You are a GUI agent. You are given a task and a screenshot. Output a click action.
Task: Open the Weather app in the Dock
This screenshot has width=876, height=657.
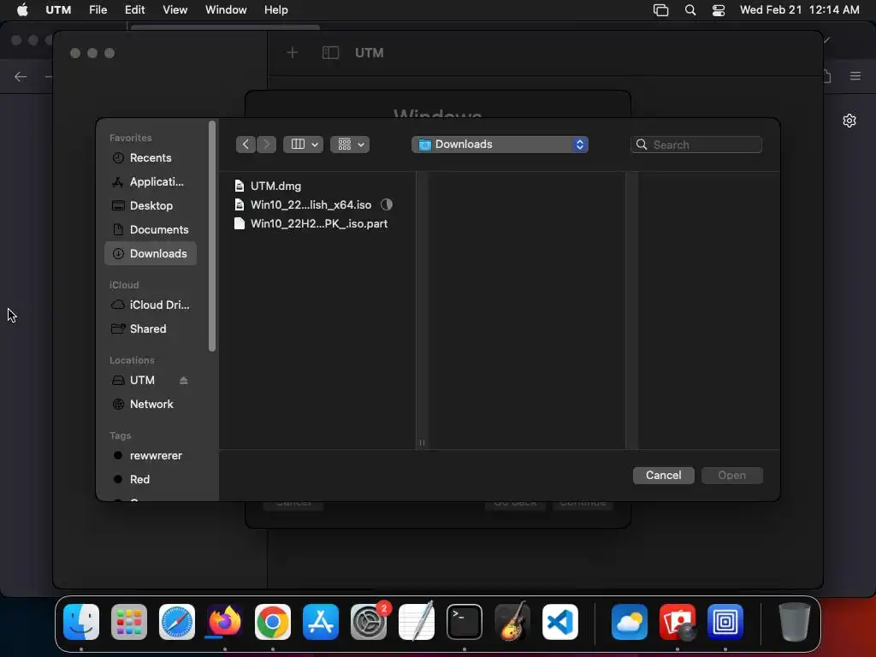pos(630,622)
